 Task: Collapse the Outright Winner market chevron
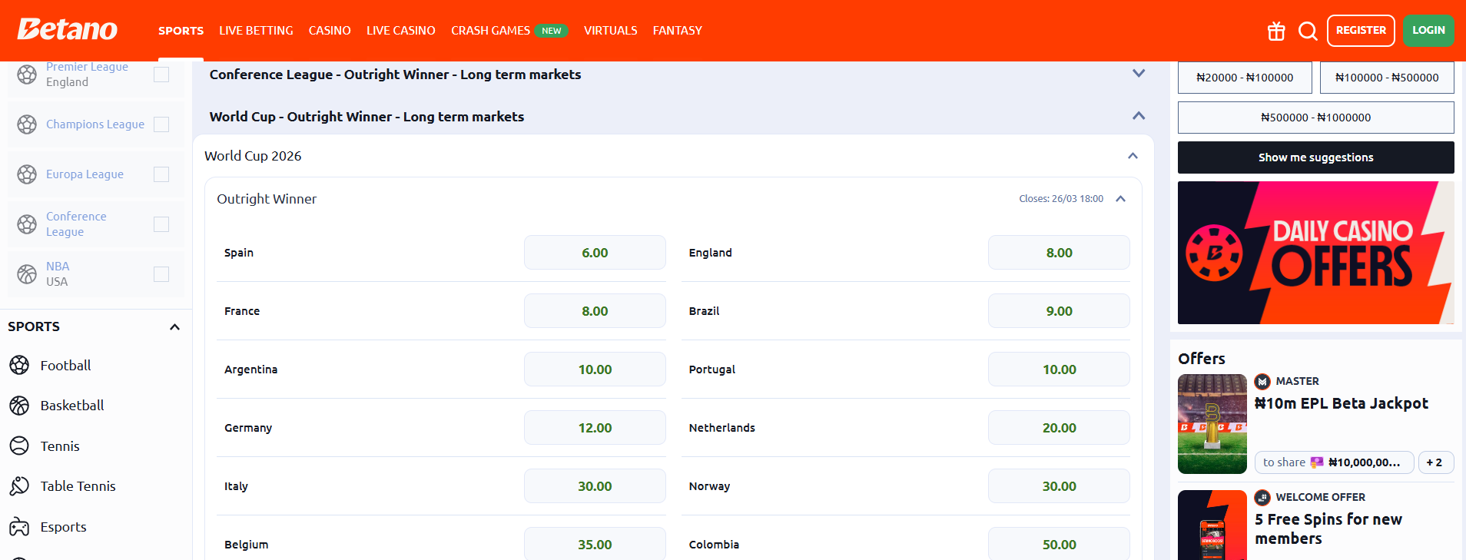click(1120, 199)
